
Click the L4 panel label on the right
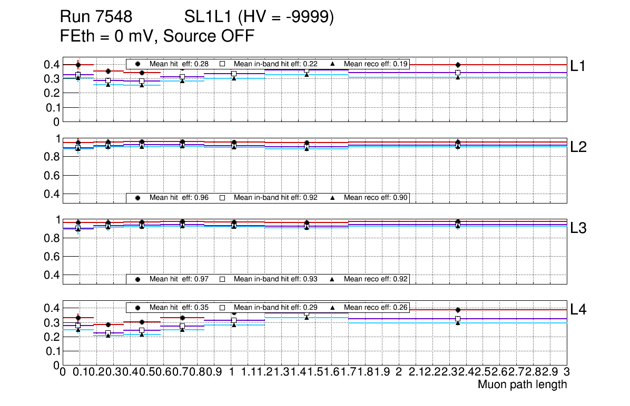[578, 310]
